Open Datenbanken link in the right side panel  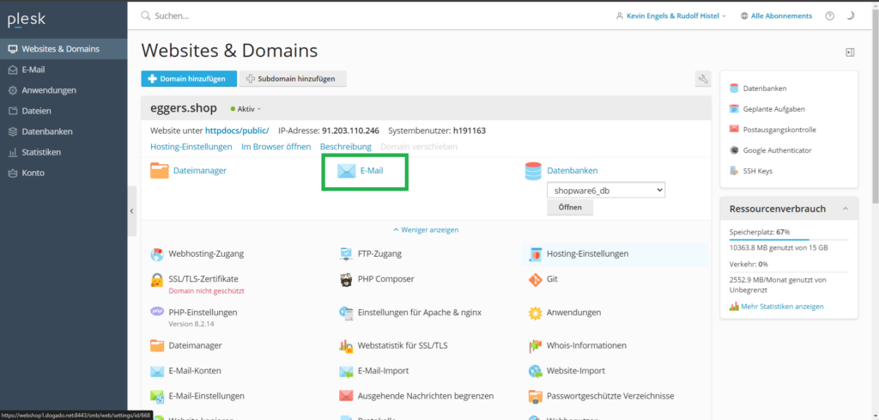click(765, 88)
